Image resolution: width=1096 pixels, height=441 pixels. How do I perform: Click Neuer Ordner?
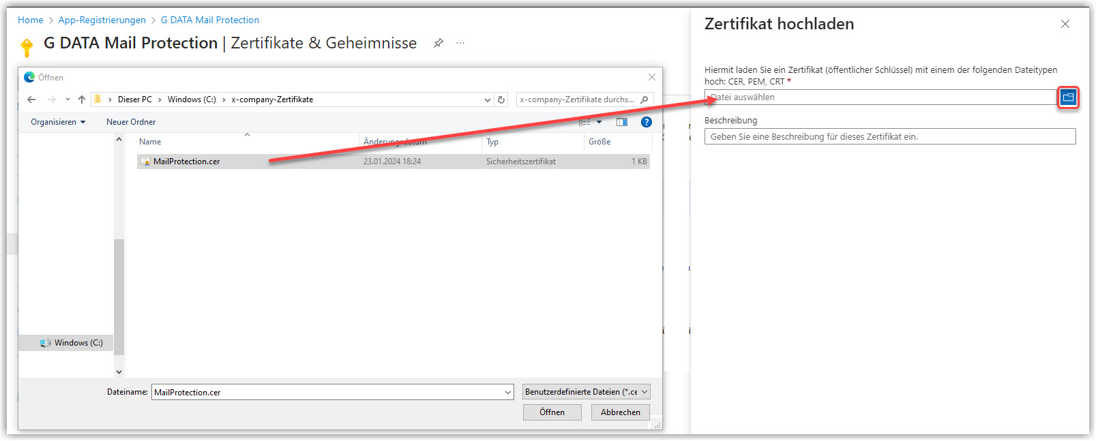[x=131, y=122]
